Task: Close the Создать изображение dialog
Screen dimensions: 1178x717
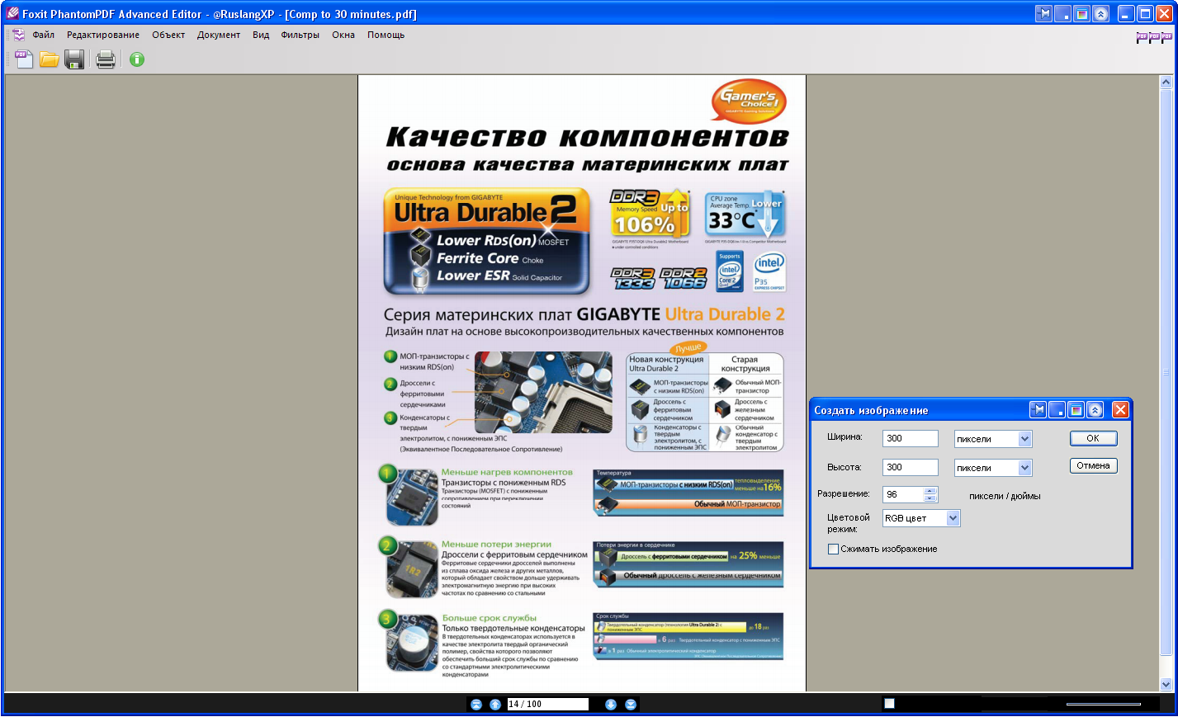Action: point(1120,409)
